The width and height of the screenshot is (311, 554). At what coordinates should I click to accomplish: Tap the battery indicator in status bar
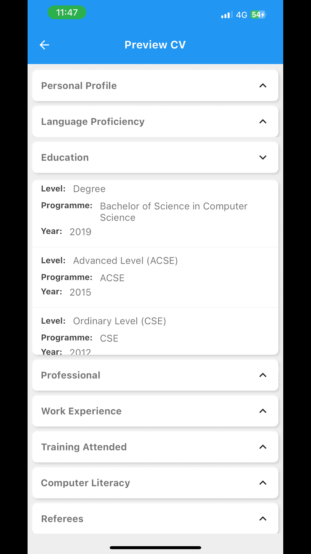pos(259,15)
